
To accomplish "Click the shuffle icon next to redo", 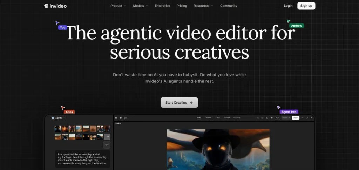I will (x=267, y=118).
